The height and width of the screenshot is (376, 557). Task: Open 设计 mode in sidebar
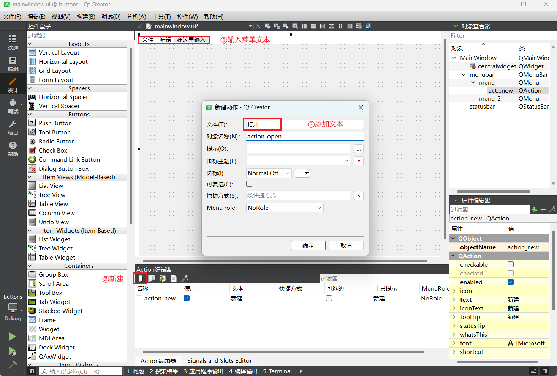pos(13,85)
